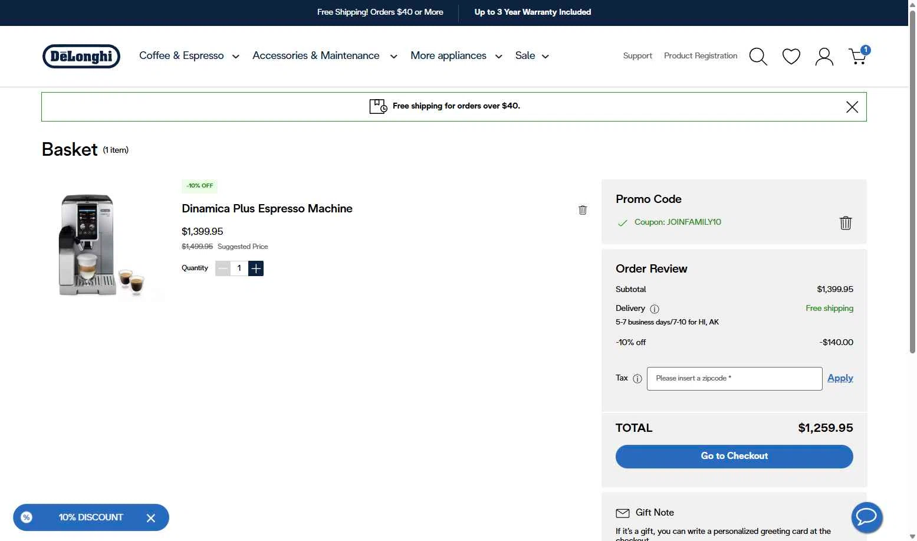Click the Free Shipping Orders $40 banner text

pyautogui.click(x=380, y=12)
